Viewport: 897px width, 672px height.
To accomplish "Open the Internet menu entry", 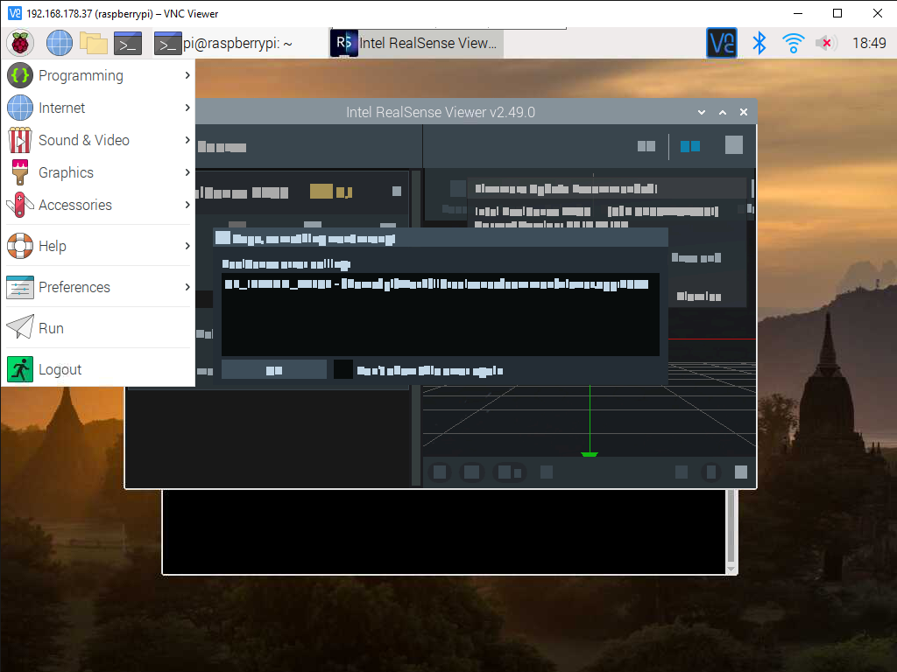I will tap(98, 108).
